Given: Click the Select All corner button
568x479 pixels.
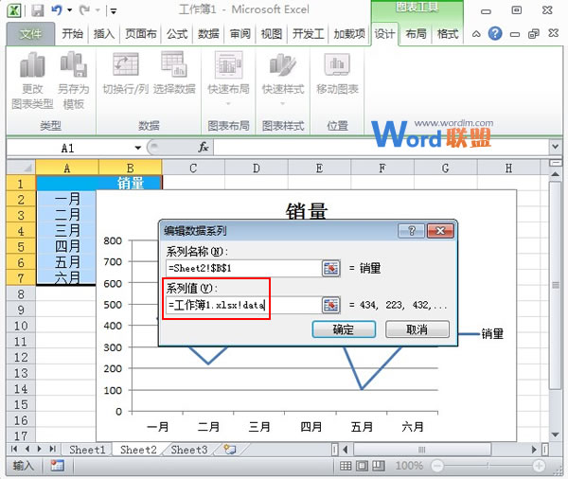Looking at the screenshot, I should tap(21, 168).
